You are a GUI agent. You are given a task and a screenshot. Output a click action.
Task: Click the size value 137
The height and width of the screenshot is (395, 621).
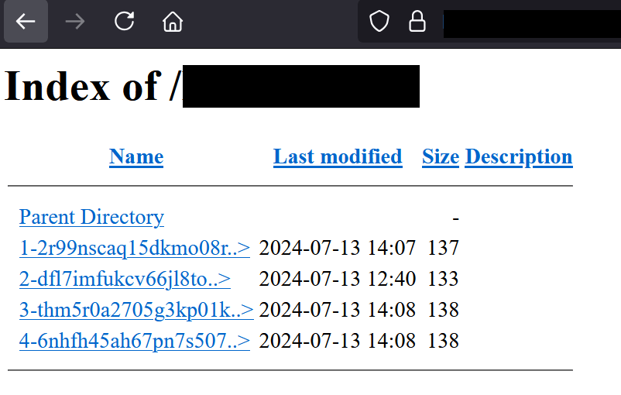tap(444, 248)
